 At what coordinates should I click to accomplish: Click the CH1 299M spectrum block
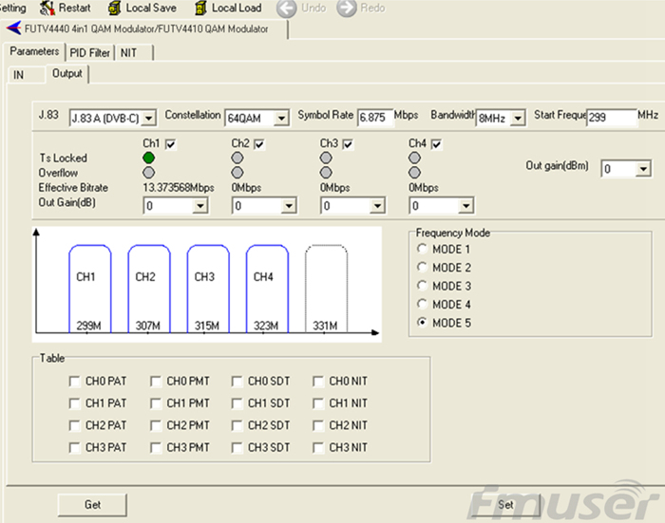[x=90, y=289]
